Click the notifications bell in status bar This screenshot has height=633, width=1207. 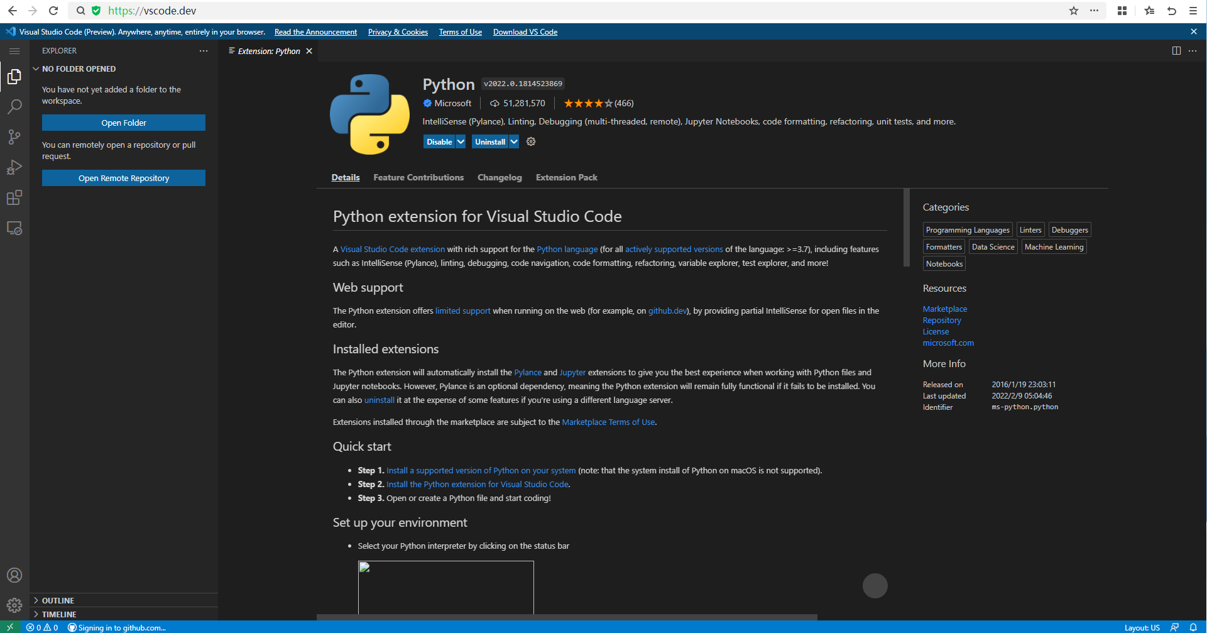pyautogui.click(x=1193, y=627)
